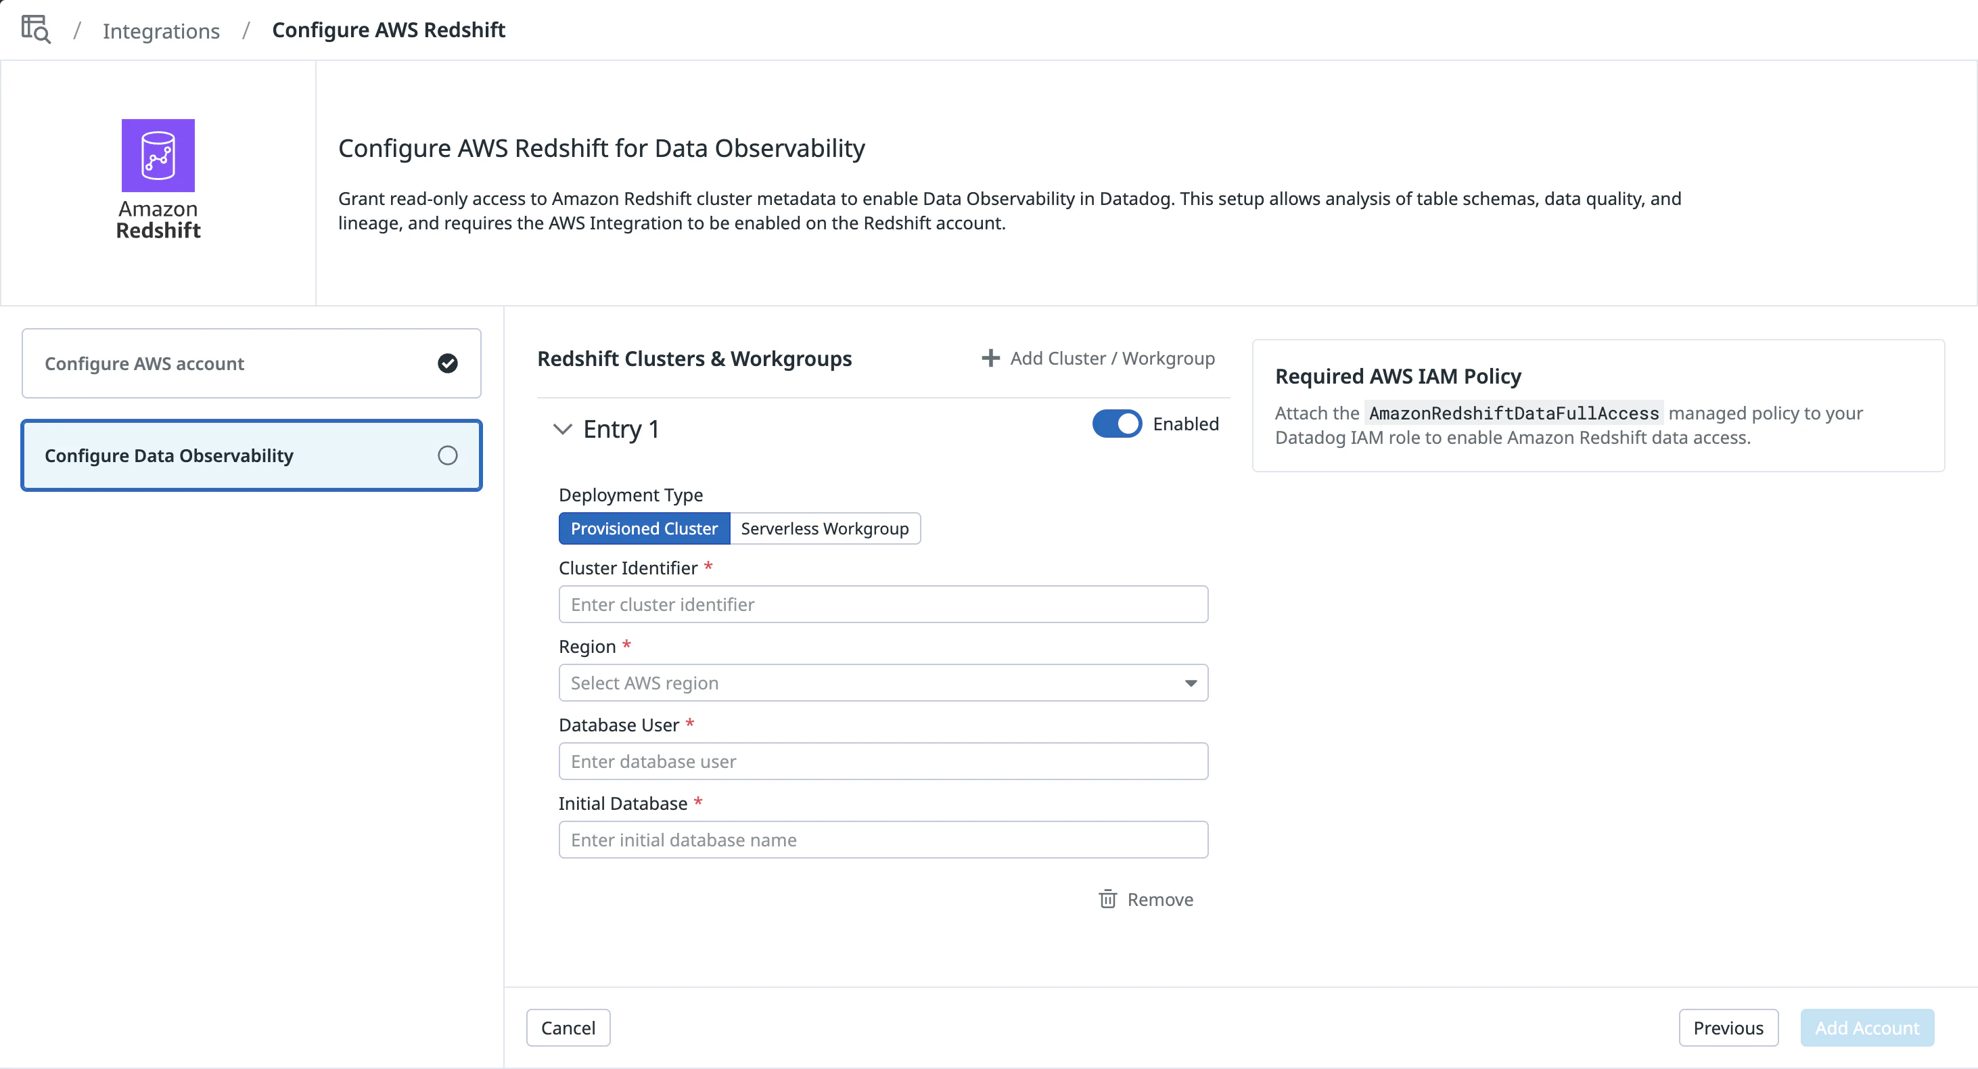Click the Add Account button

1866,1028
